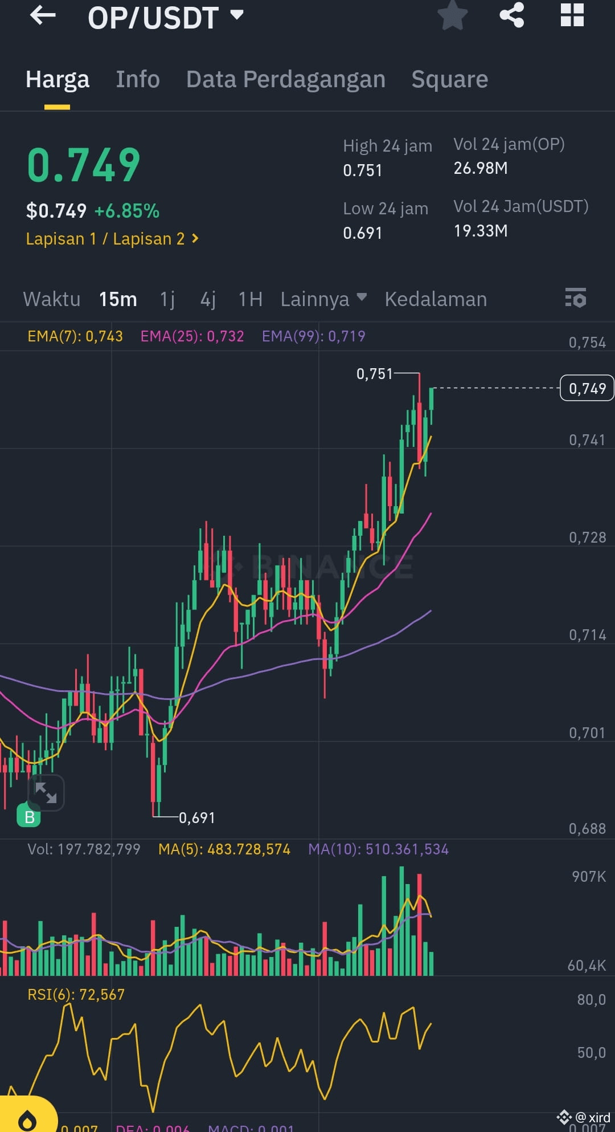615x1132 pixels.
Task: Open Lapisan 1 / Lapisan 2 category link
Action: [112, 239]
